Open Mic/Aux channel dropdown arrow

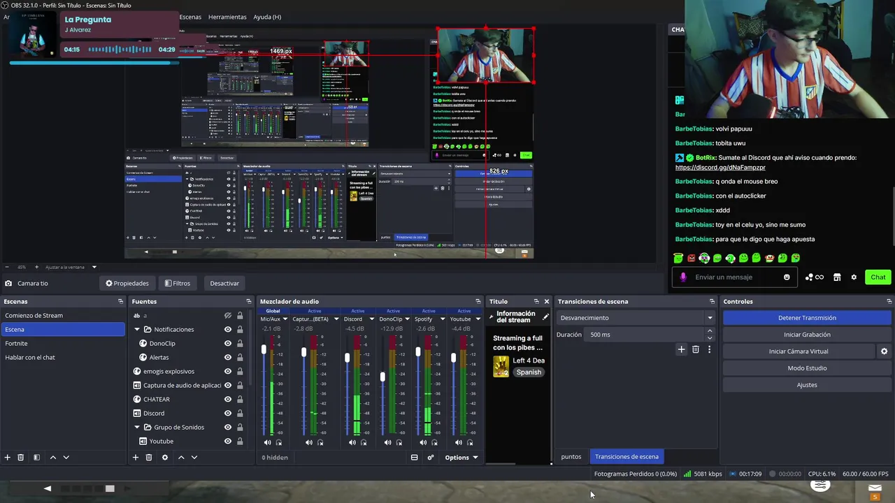[x=285, y=319]
